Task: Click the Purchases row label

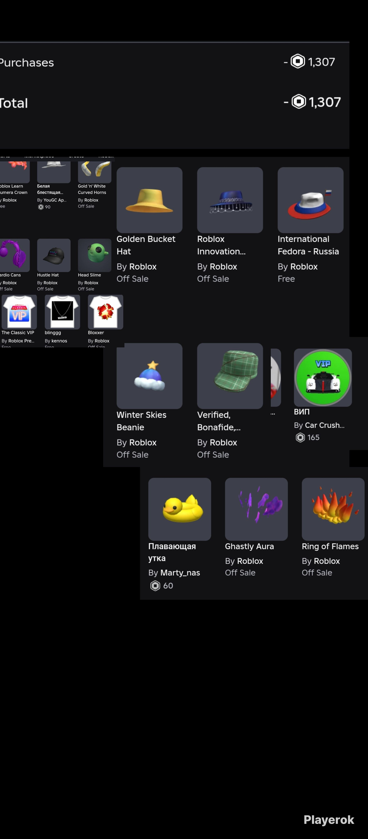Action: (27, 63)
